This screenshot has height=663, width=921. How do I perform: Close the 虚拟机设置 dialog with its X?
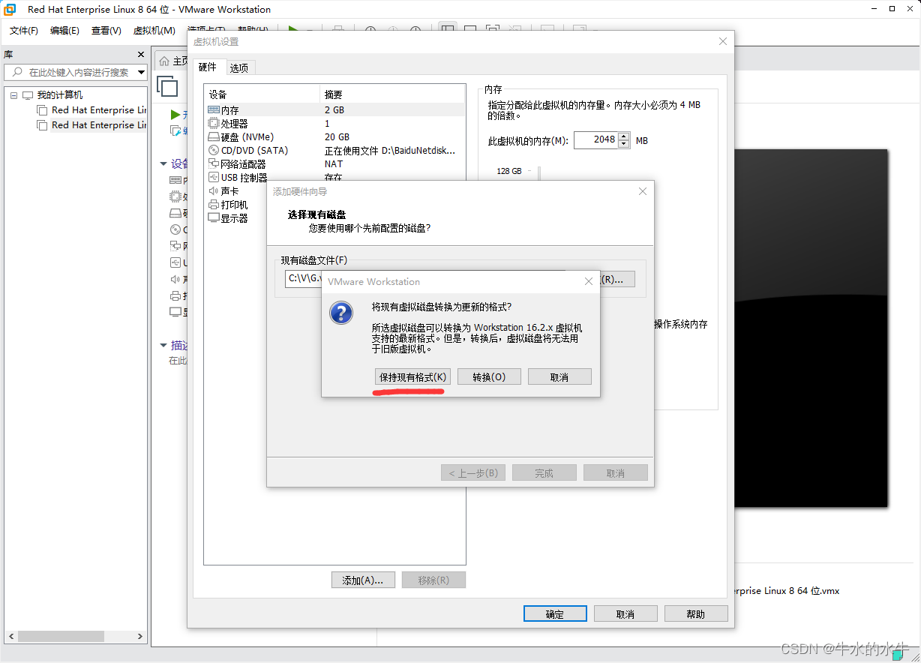pyautogui.click(x=723, y=41)
